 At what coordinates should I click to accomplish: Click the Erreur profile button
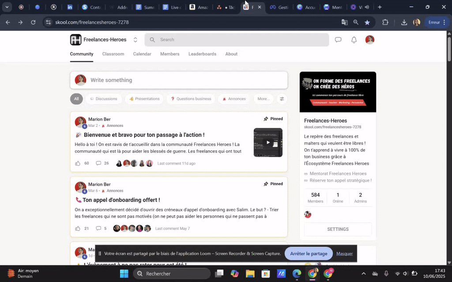(x=437, y=22)
